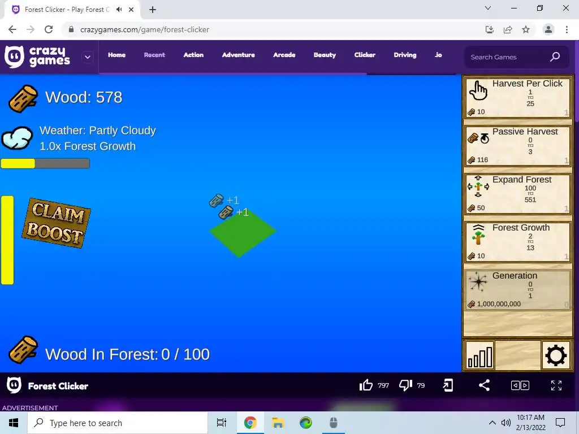This screenshot has height=434, width=579.
Task: Click the Wood In Forest log icon
Action: pyautogui.click(x=23, y=350)
